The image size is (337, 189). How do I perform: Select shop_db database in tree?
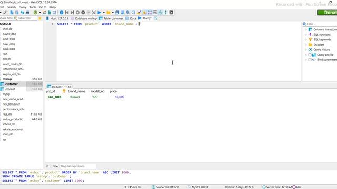(8, 134)
